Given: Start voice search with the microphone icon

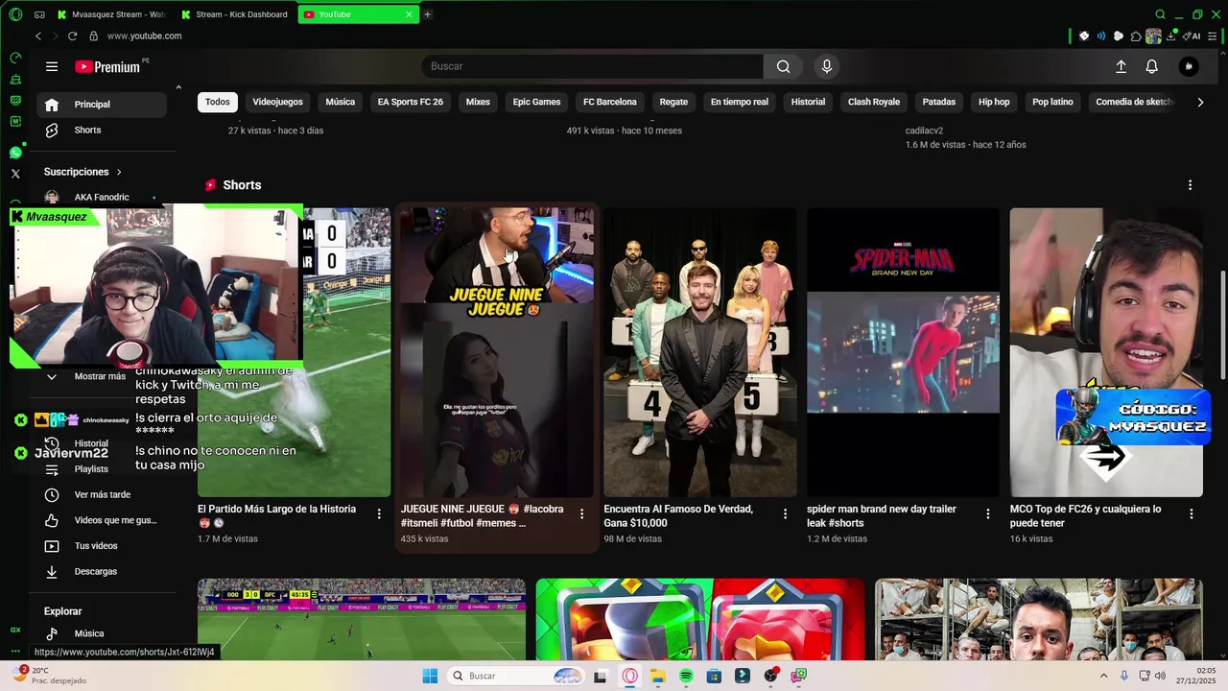Looking at the screenshot, I should (826, 66).
